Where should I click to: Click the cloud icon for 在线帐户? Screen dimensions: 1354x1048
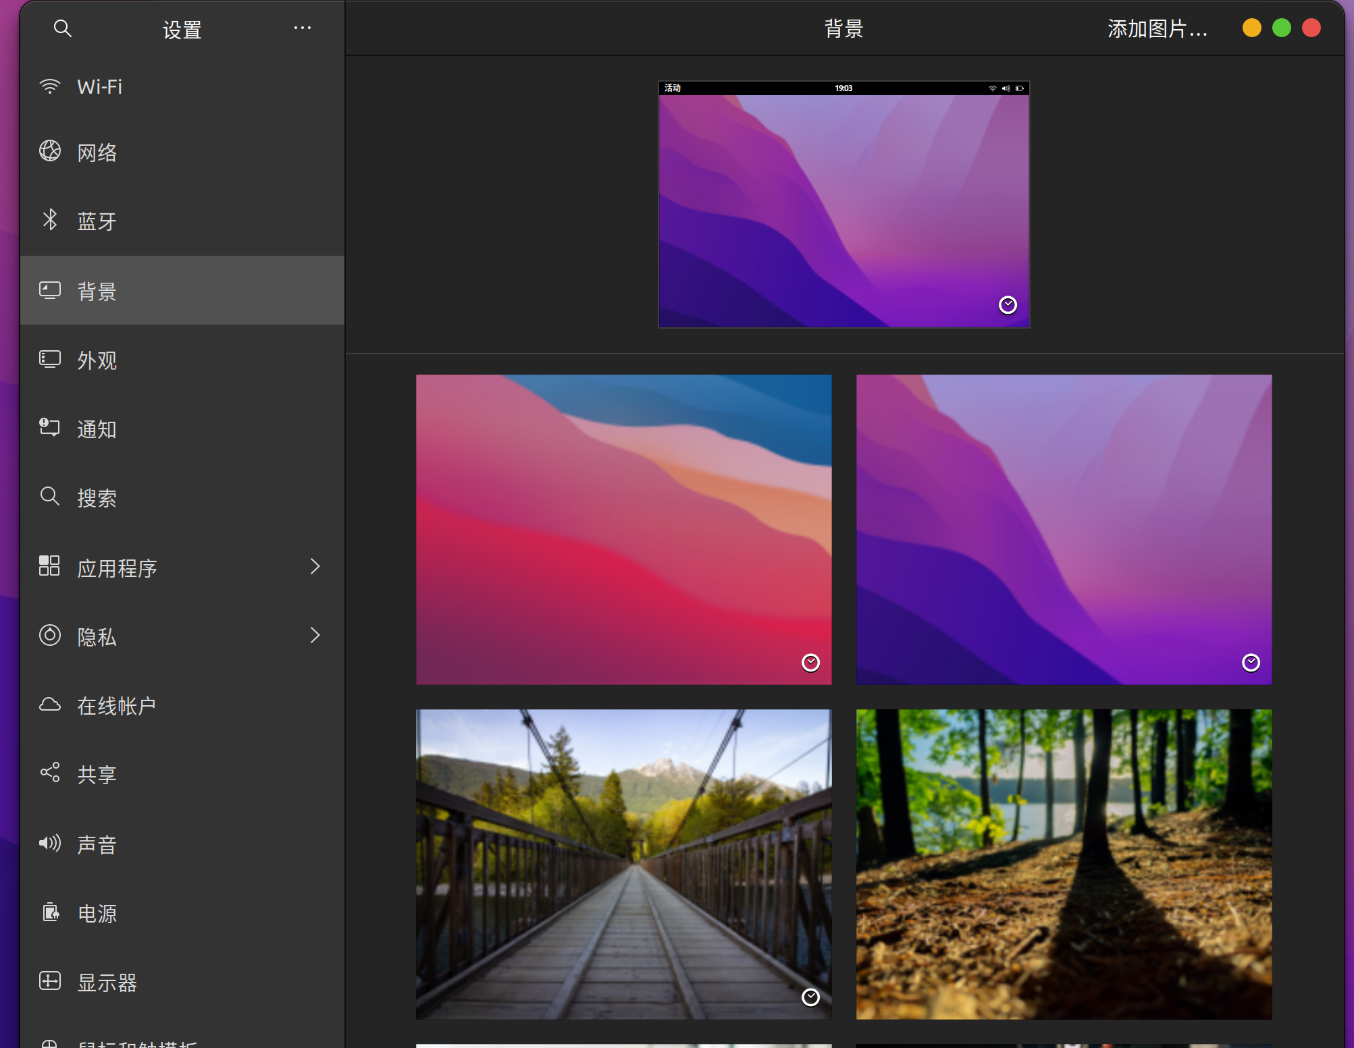[49, 705]
